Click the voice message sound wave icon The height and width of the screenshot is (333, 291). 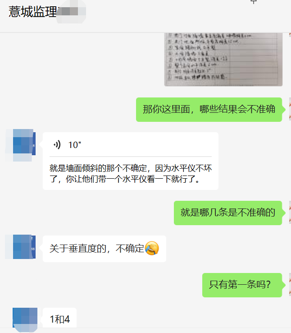coord(57,145)
